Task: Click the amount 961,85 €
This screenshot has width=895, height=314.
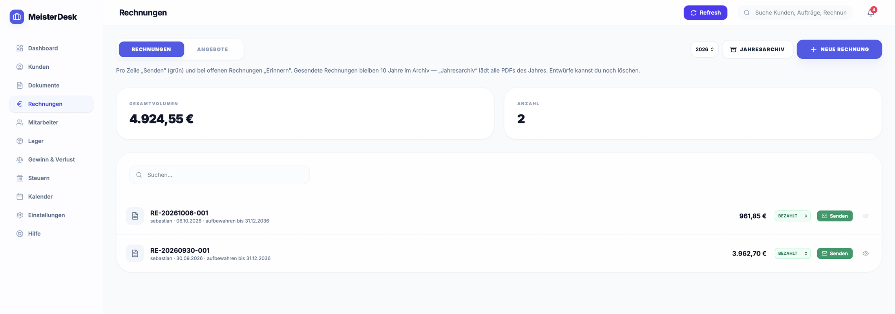Action: 753,216
